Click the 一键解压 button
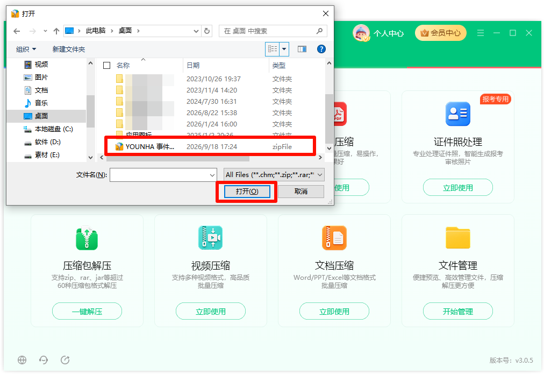The height and width of the screenshot is (374, 544). click(x=87, y=312)
